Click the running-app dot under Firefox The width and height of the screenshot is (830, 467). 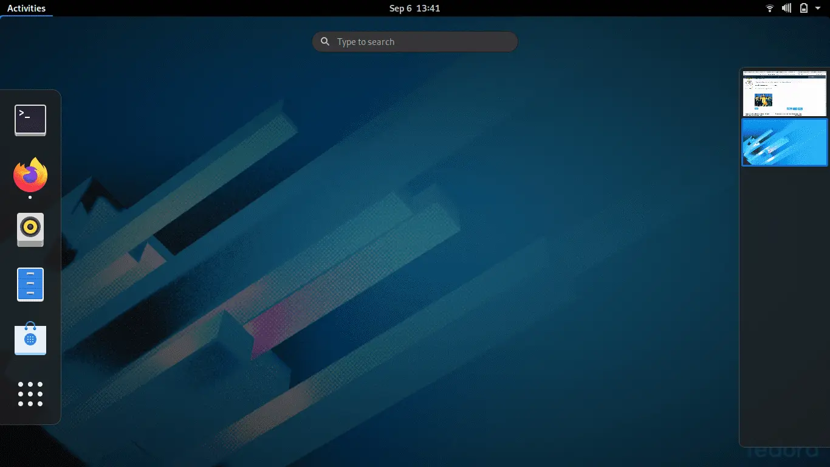click(x=30, y=198)
